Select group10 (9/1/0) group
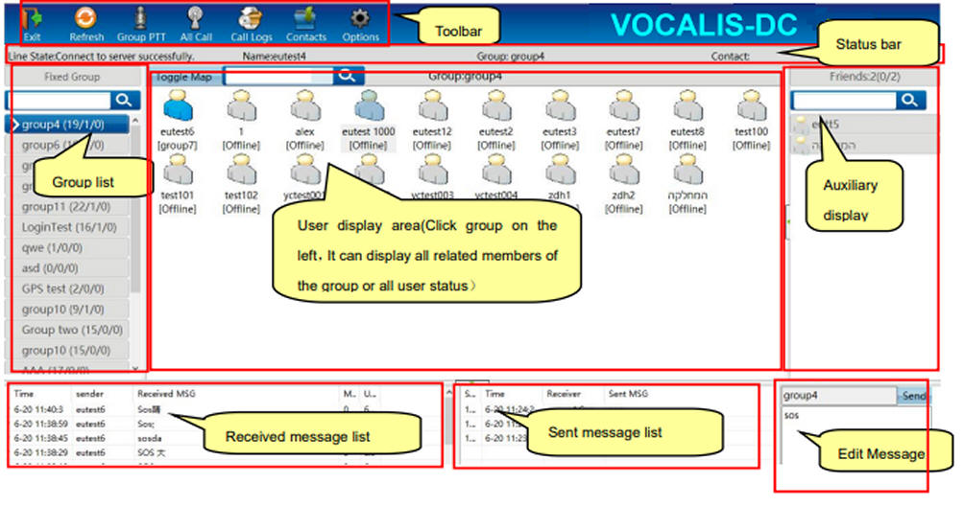This screenshot has height=506, width=964. [x=67, y=310]
